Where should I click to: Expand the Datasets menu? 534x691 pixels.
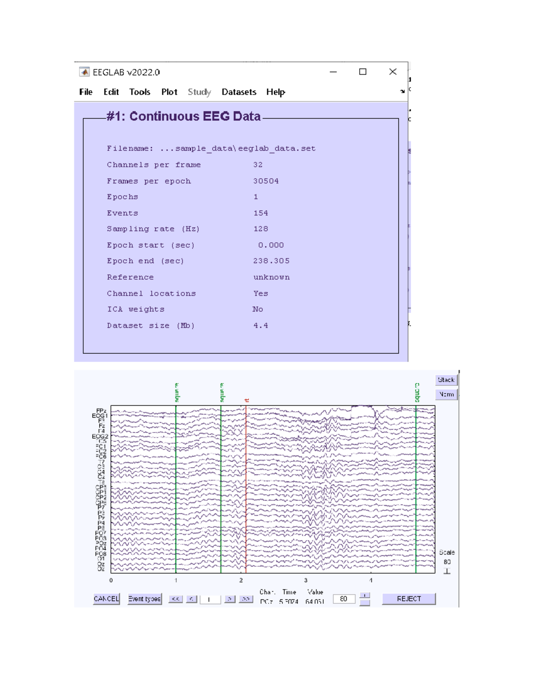[x=239, y=92]
